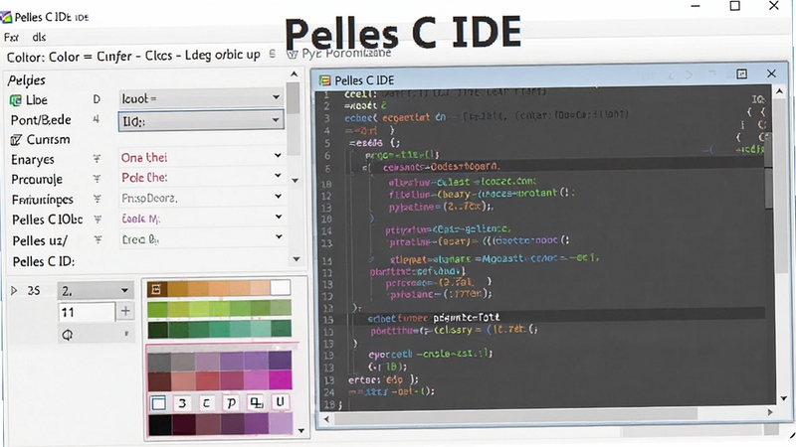Click the circular icon below the 11 field

click(67, 335)
